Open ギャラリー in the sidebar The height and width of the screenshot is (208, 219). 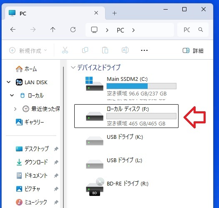pos(30,122)
